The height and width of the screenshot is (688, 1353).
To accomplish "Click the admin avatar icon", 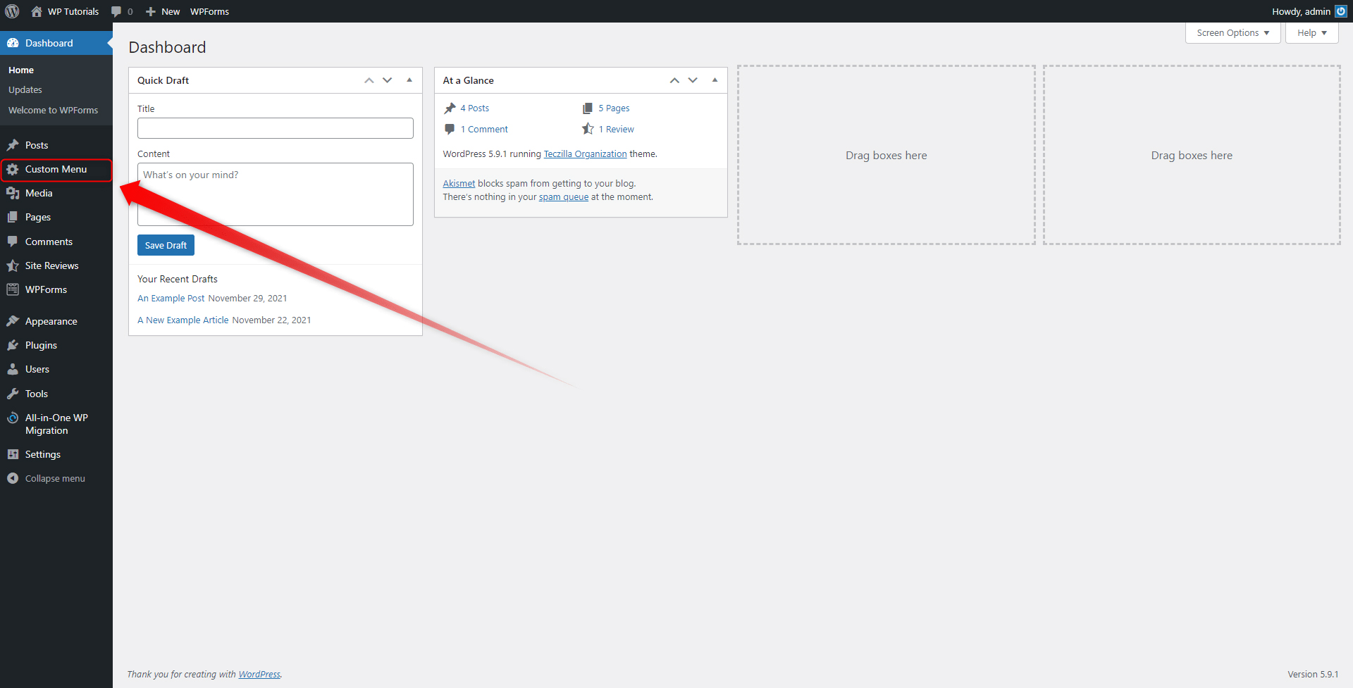I will point(1340,11).
